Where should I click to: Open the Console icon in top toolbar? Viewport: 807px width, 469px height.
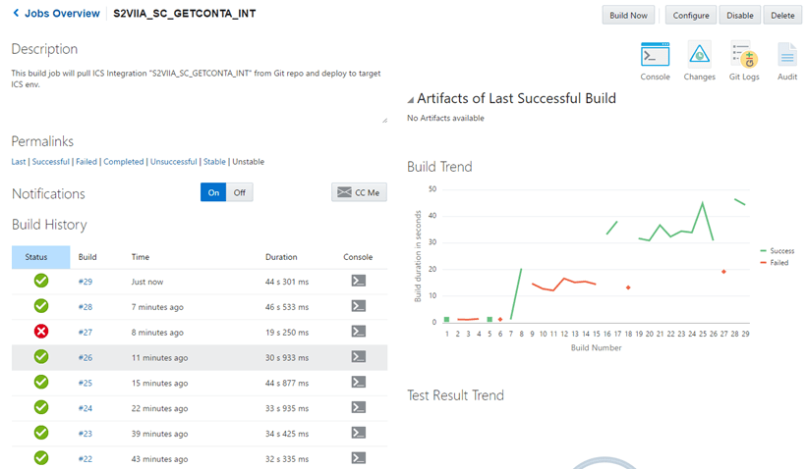[x=655, y=55]
